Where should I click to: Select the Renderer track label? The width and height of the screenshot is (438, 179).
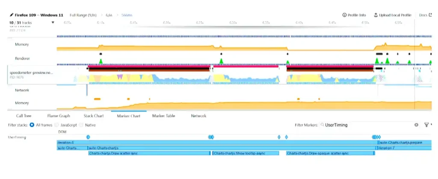[22, 59]
